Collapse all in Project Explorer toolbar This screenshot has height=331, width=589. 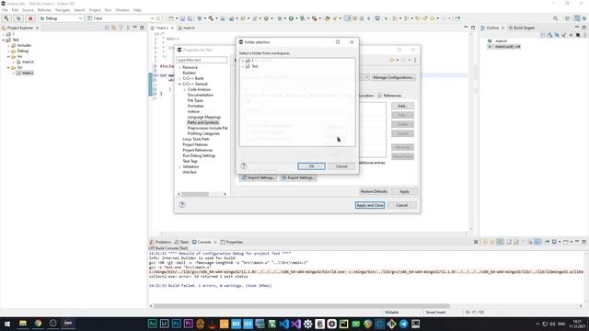coord(107,28)
